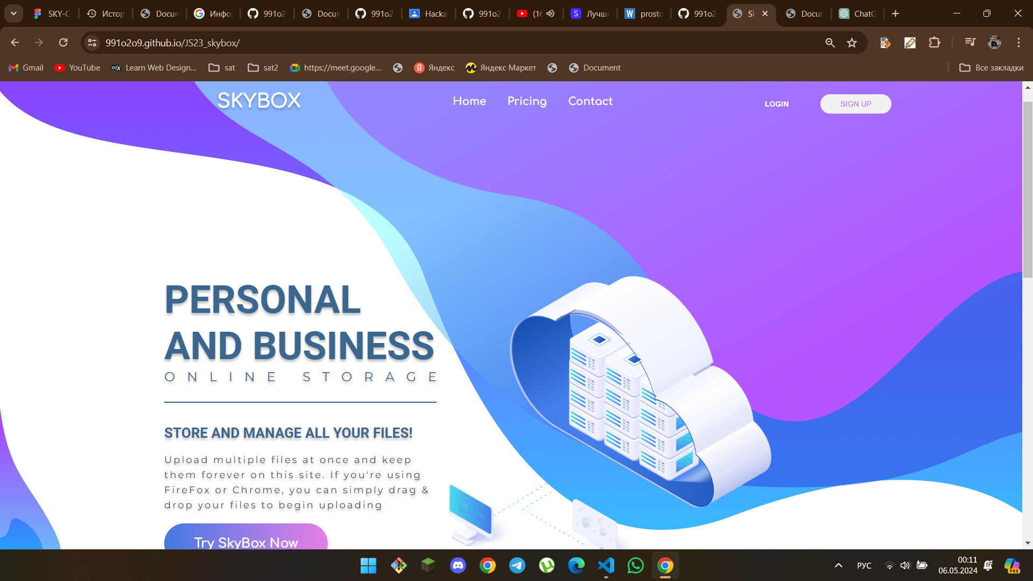Viewport: 1033px width, 581px height.
Task: Open the Wi-Fi network tray icon
Action: pos(890,565)
